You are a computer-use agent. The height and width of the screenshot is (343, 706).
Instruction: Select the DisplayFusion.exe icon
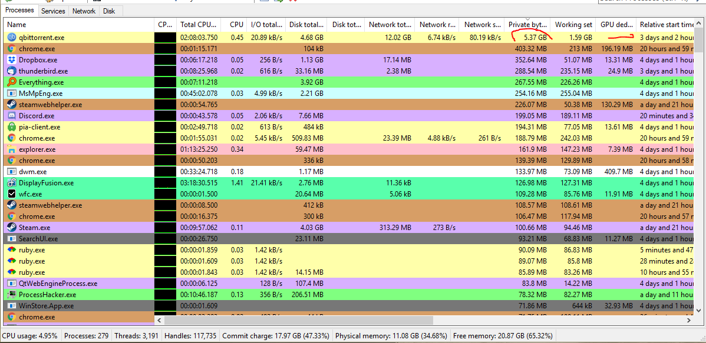pyautogui.click(x=11, y=182)
